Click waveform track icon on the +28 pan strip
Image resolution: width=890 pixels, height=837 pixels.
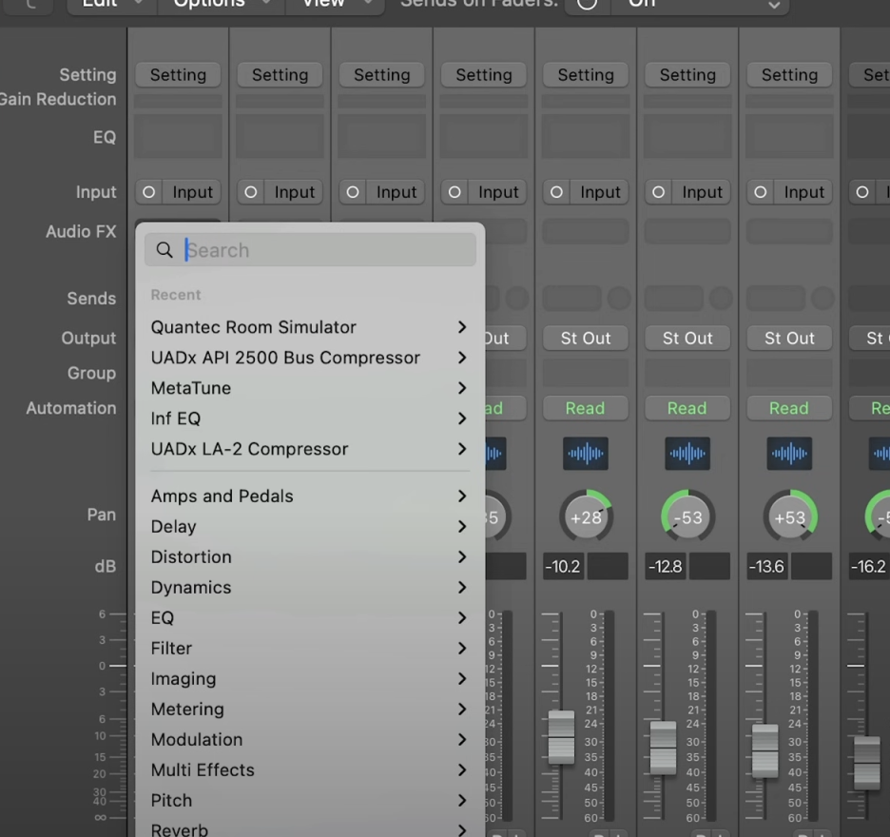585,453
